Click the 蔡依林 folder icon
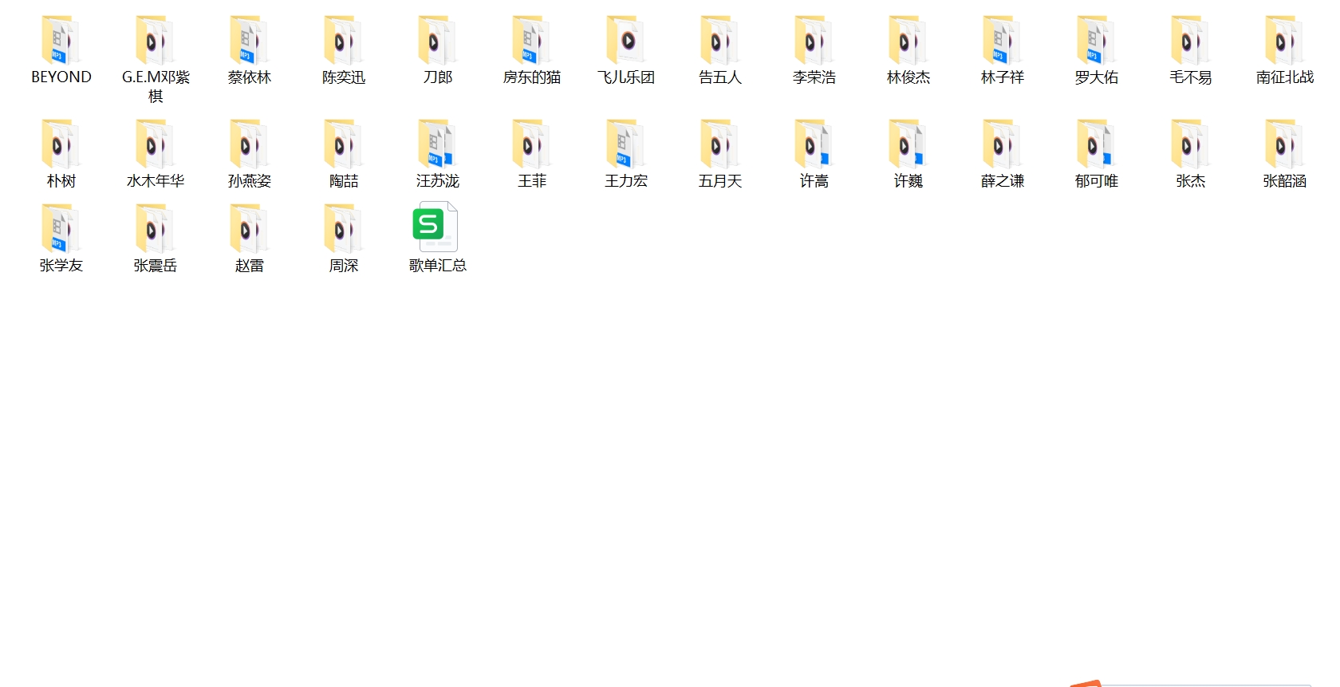 pos(250,41)
